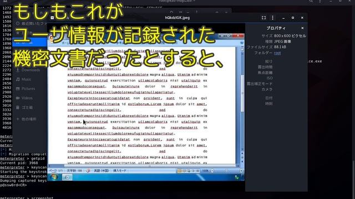Click the zoom in plus button in Word status bar
The width and height of the screenshot is (355, 199).
(241, 171)
